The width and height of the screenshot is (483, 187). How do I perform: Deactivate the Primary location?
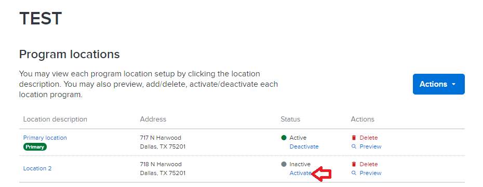[304, 146]
